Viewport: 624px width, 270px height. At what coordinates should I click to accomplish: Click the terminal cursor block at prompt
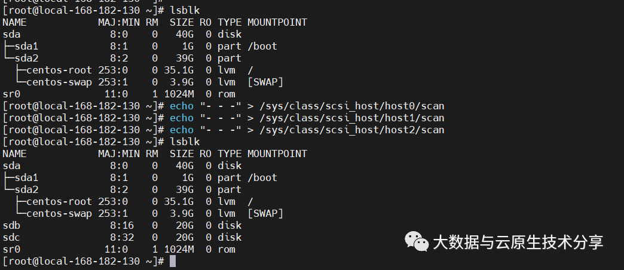coord(173,261)
